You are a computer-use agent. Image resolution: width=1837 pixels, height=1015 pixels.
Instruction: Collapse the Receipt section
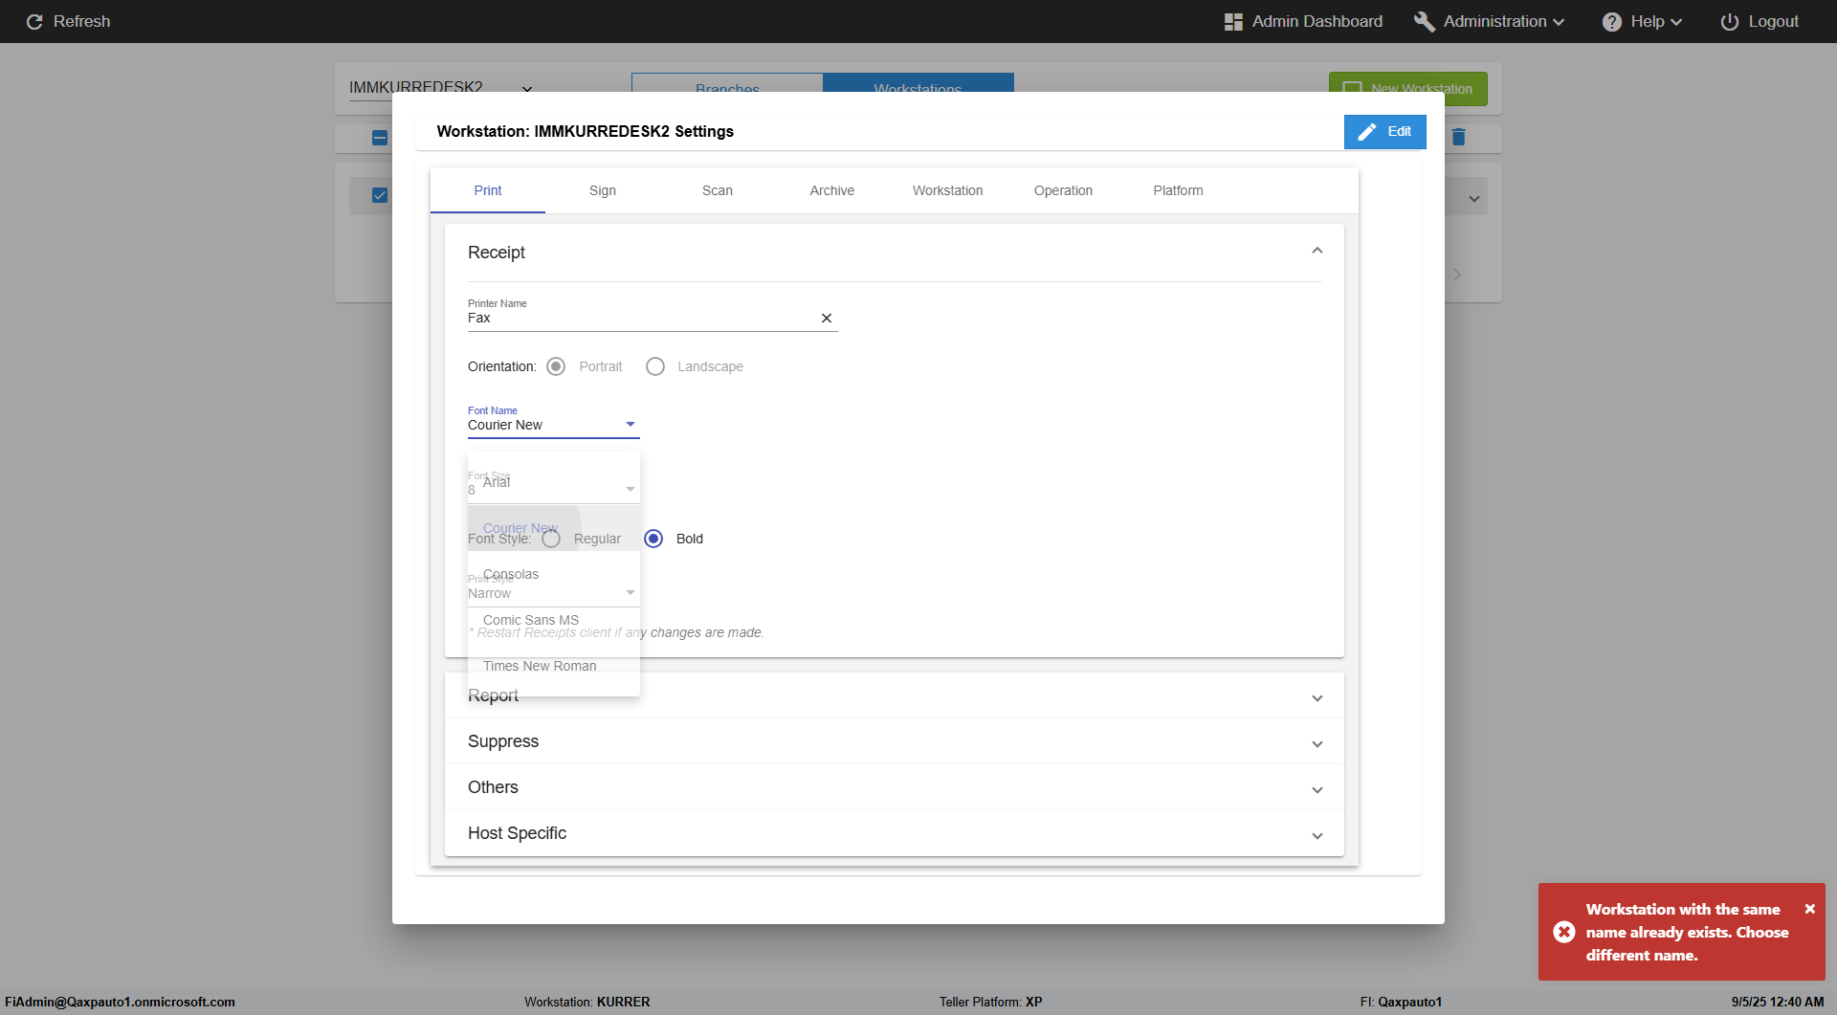point(1317,251)
